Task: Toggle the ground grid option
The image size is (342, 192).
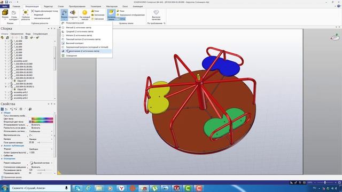Action: [121, 19]
